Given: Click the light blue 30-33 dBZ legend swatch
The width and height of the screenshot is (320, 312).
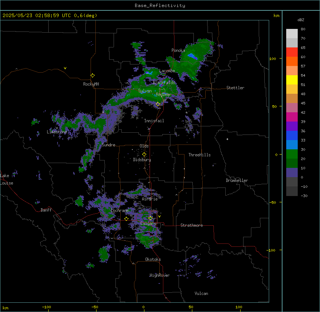Looking at the screenshot, I should (x=292, y=145).
